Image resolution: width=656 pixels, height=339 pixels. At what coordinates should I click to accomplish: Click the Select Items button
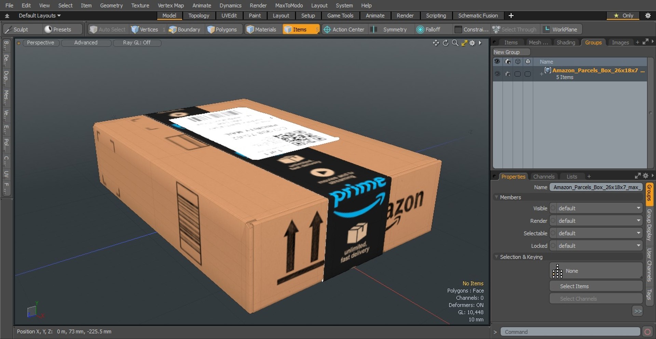(x=596, y=286)
